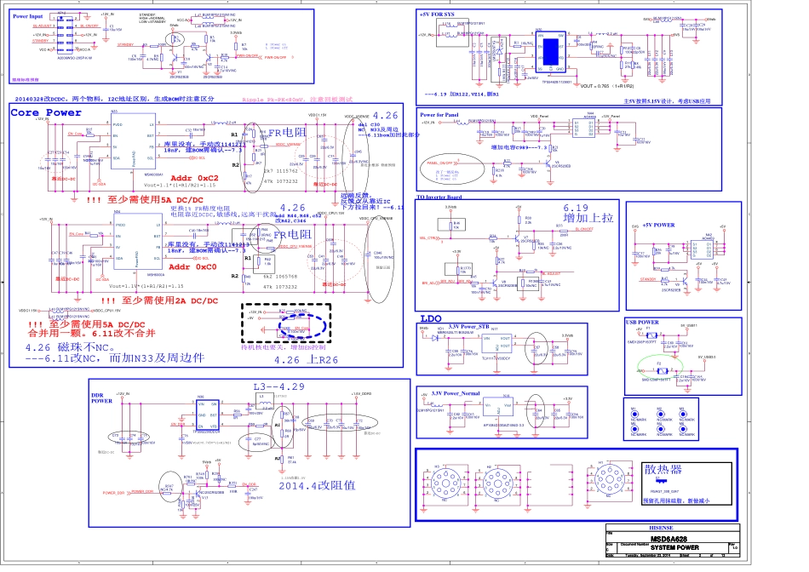This screenshot has height=572, width=809.
Task: Select the USB POWER block title
Action: pos(642,323)
